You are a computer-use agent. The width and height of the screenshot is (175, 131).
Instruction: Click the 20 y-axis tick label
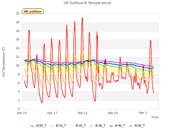pyautogui.click(x=18, y=22)
